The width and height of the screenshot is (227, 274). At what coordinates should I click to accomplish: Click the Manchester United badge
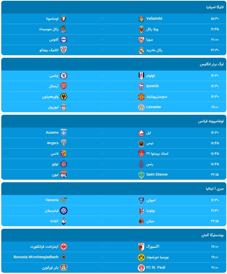[x=141, y=97]
